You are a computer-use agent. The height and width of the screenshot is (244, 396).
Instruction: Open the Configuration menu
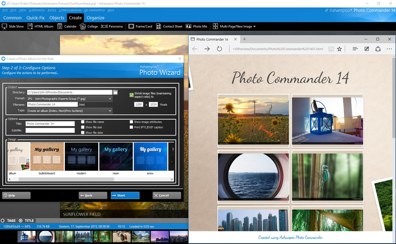coord(70,10)
